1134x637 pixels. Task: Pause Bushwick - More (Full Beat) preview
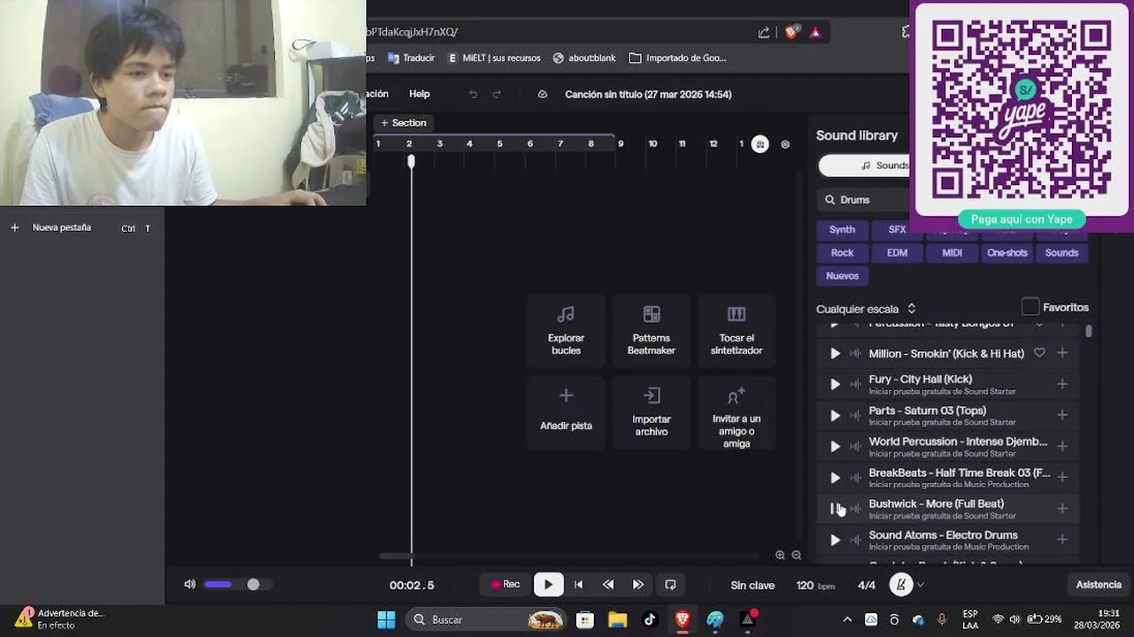point(835,509)
